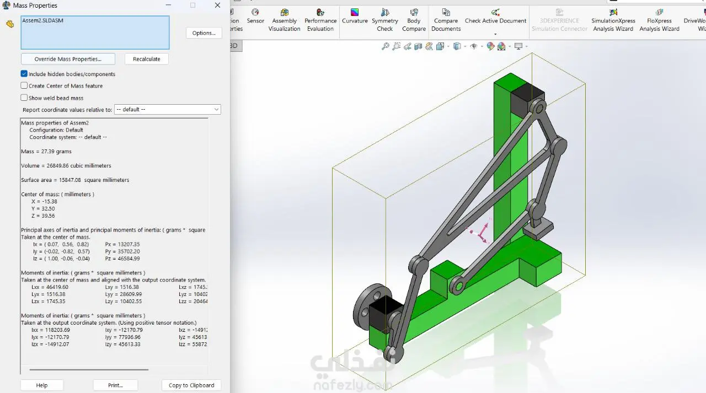
Task: Click the Mass Properties panel hand icon
Action: tap(9, 24)
